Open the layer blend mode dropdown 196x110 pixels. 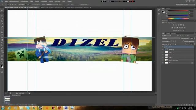coord(171,38)
